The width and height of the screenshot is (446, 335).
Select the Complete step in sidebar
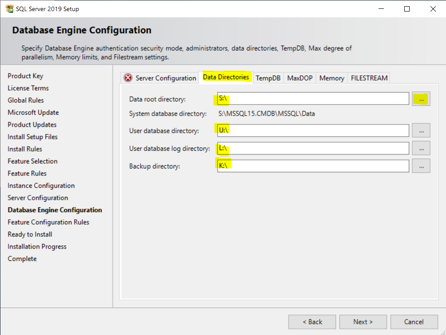pyautogui.click(x=22, y=259)
